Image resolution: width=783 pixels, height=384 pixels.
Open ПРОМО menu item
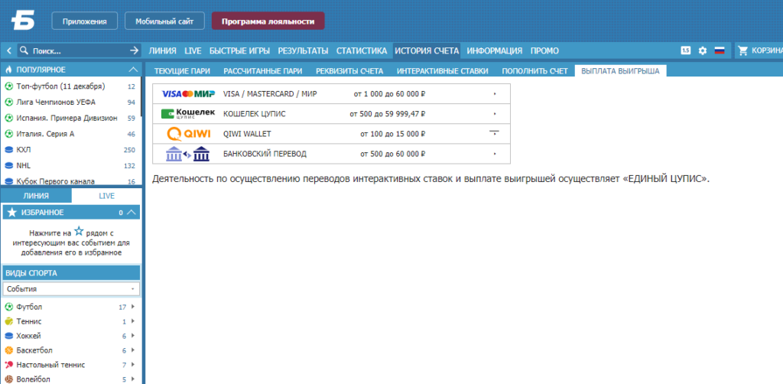pos(544,50)
